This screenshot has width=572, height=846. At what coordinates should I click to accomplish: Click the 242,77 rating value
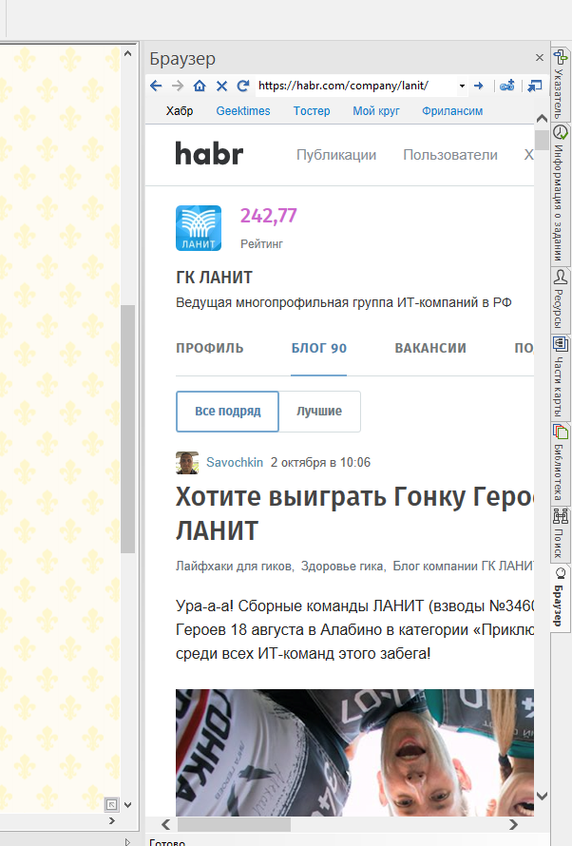[x=269, y=216]
